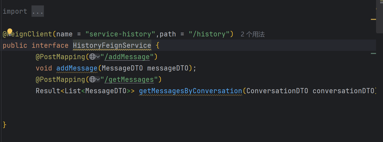Click the @FeignClient annotation
The image size is (383, 142).
coord(27,34)
